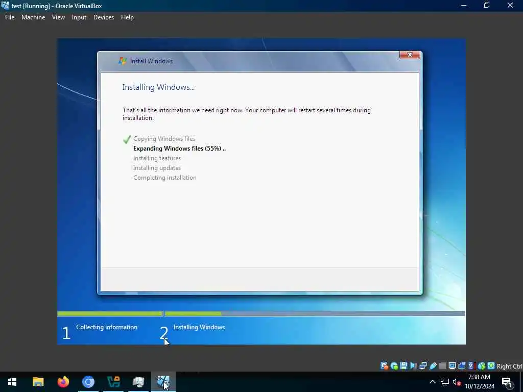
Task: Minimize the VirtualBox window
Action: click(463, 6)
